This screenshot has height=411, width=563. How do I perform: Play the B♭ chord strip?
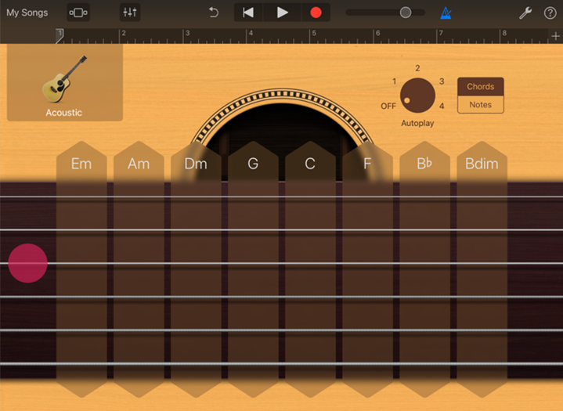pos(424,269)
